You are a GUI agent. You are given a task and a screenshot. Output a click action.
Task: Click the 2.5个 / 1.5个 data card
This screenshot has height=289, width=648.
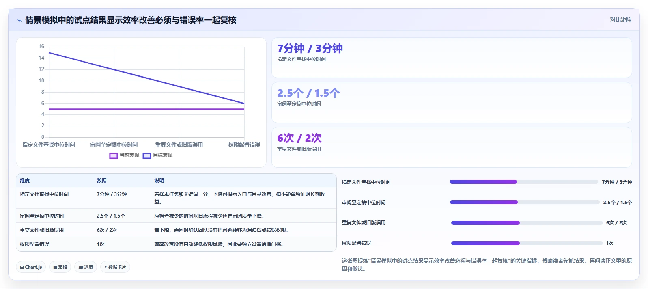click(452, 103)
